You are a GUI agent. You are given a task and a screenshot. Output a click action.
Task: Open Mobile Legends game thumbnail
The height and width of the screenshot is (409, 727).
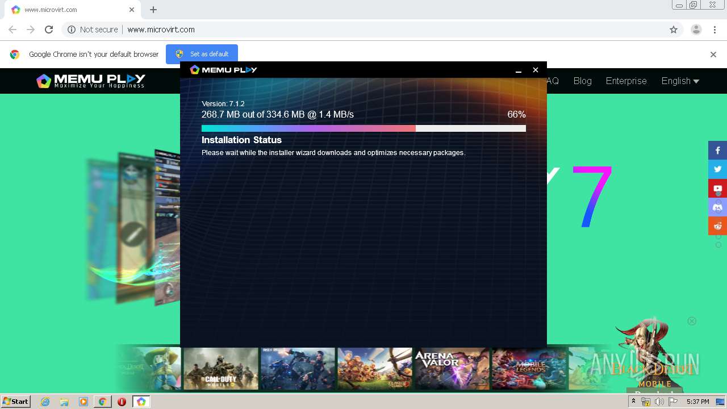529,369
